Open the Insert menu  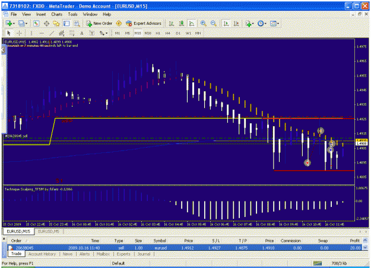pyautogui.click(x=41, y=14)
